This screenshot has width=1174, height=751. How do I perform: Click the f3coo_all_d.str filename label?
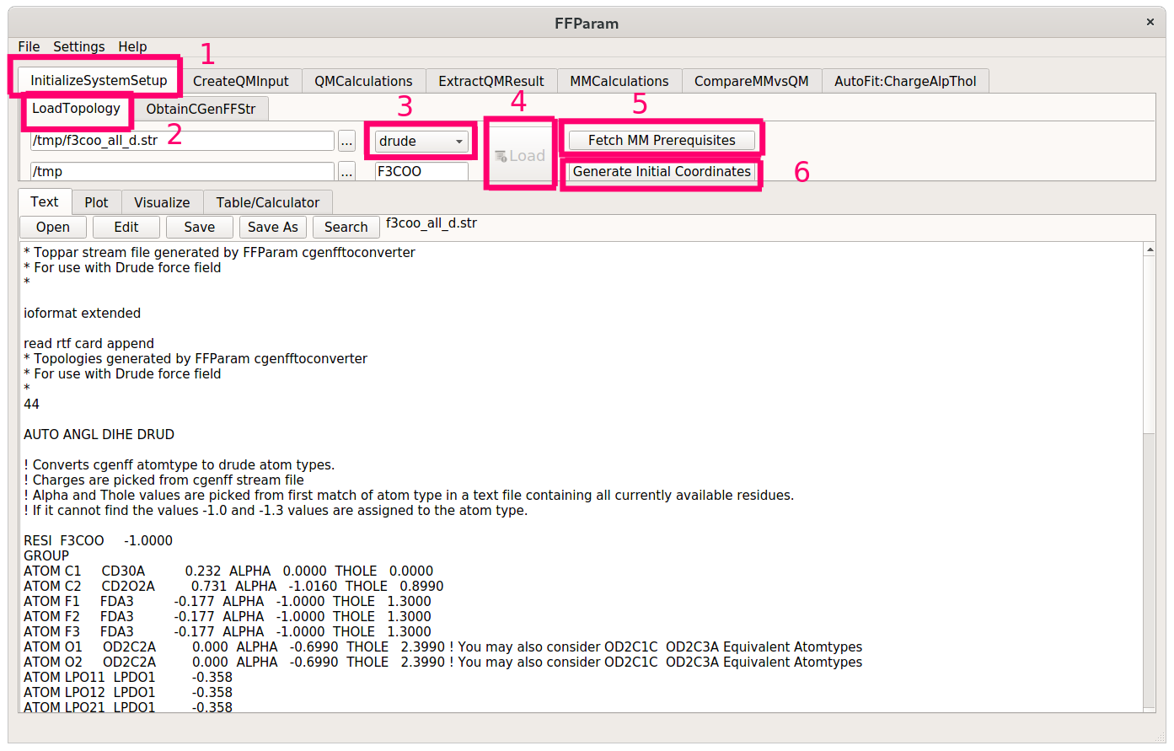pyautogui.click(x=432, y=223)
